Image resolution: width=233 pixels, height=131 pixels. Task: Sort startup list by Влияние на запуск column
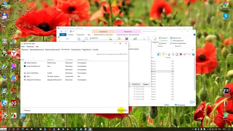[83, 60]
